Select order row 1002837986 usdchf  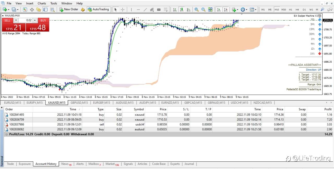click(x=169, y=125)
